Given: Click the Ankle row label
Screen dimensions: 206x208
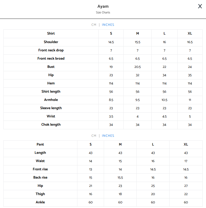Looking at the screenshot, I should coord(40,202).
